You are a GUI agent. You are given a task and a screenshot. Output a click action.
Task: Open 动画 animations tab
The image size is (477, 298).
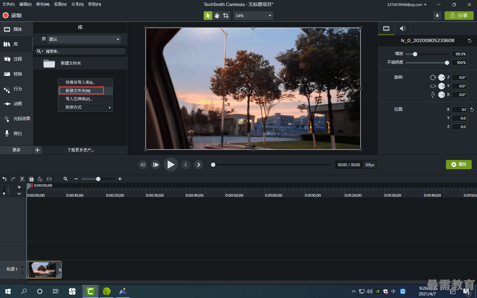click(17, 104)
